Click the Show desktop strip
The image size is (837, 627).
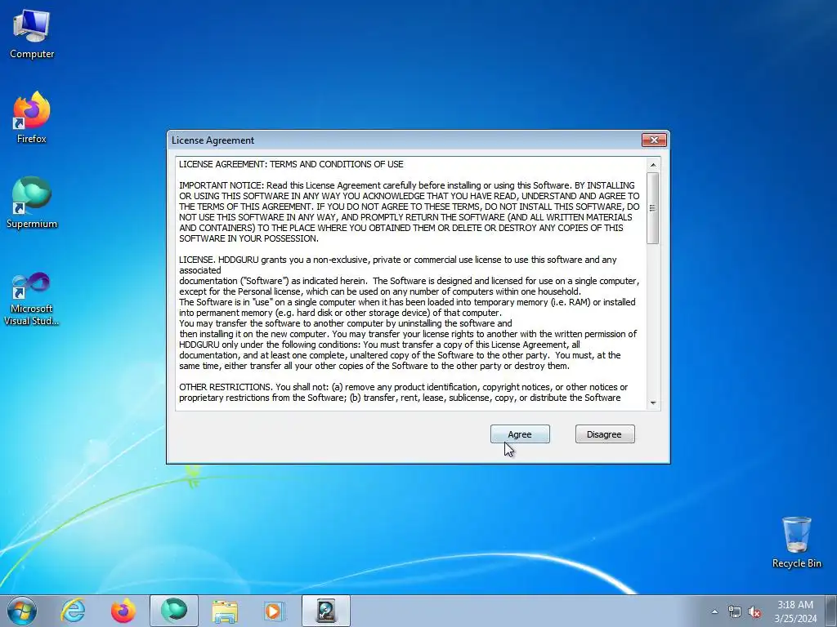pyautogui.click(x=831, y=611)
